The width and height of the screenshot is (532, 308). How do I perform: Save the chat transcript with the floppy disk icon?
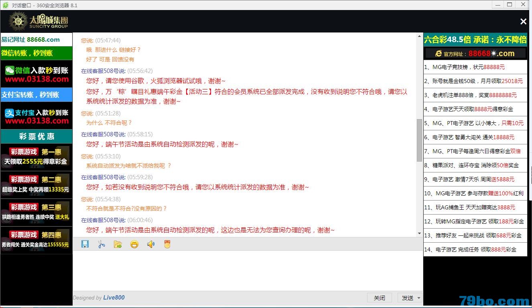(x=85, y=244)
